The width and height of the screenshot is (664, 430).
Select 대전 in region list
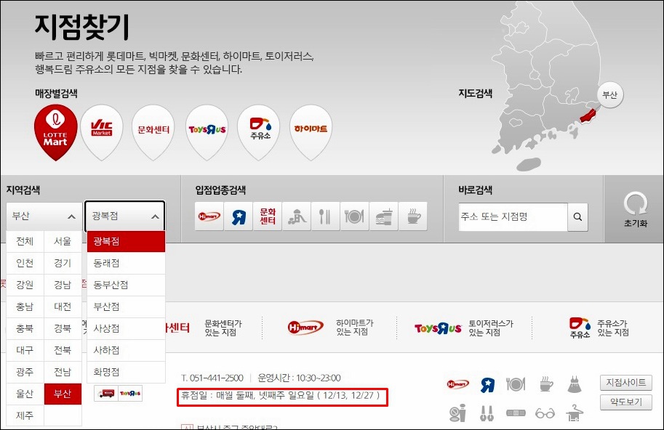[63, 307]
